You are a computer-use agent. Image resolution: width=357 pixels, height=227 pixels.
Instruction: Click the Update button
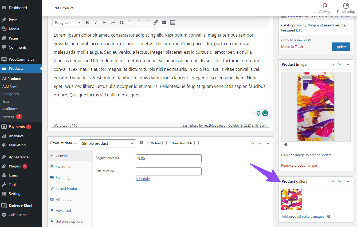click(341, 46)
